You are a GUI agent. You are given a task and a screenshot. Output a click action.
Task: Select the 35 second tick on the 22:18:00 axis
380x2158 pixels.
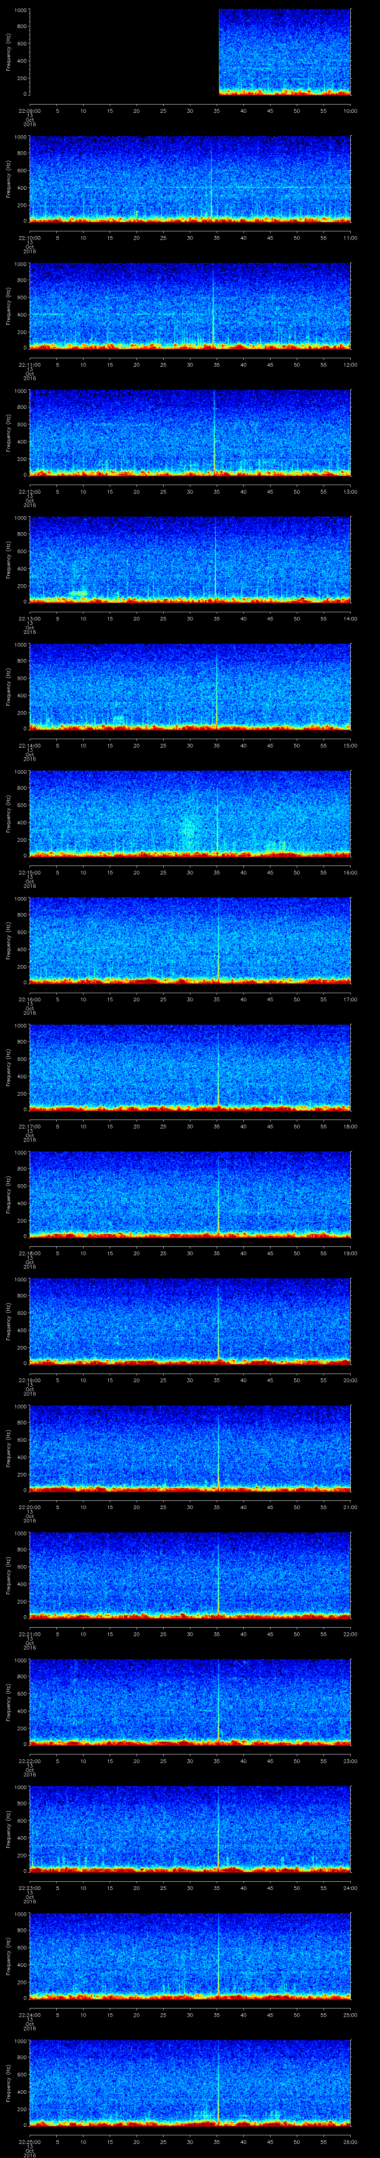point(216,1253)
